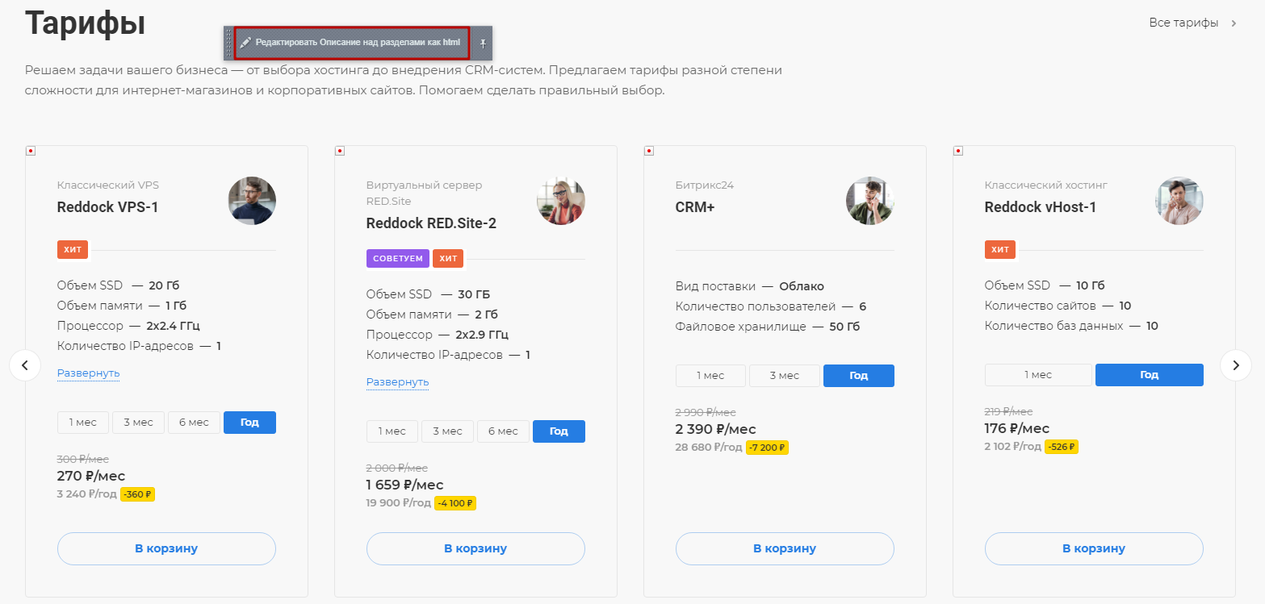Screen dimensions: 1265x604
Task: Click the Вид поставки — Облако row
Action: pyautogui.click(x=750, y=286)
